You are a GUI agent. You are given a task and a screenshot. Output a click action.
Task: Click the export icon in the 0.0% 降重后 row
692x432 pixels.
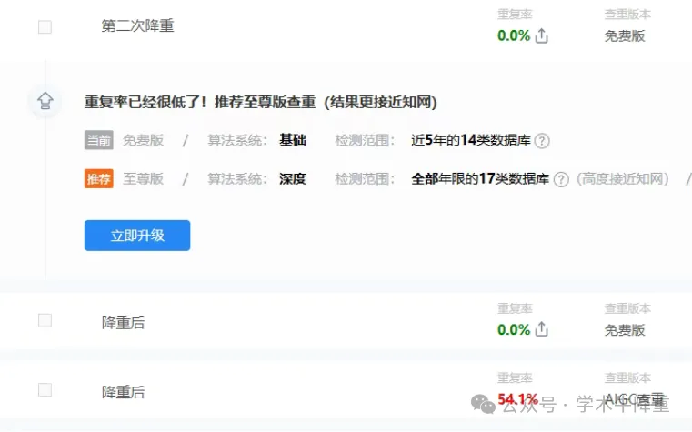(x=542, y=329)
